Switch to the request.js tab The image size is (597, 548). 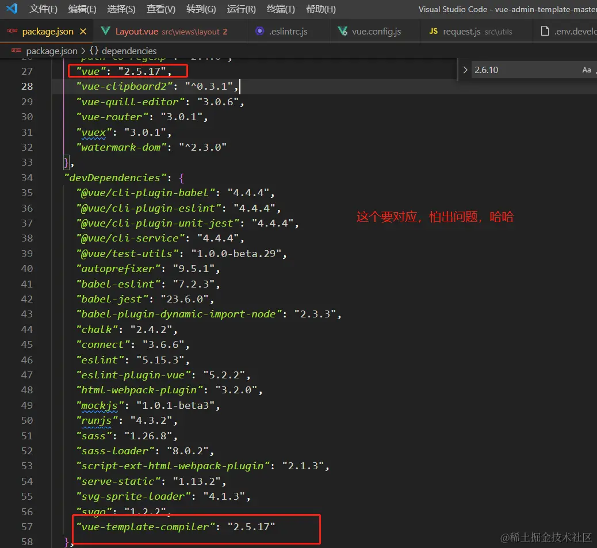click(477, 32)
